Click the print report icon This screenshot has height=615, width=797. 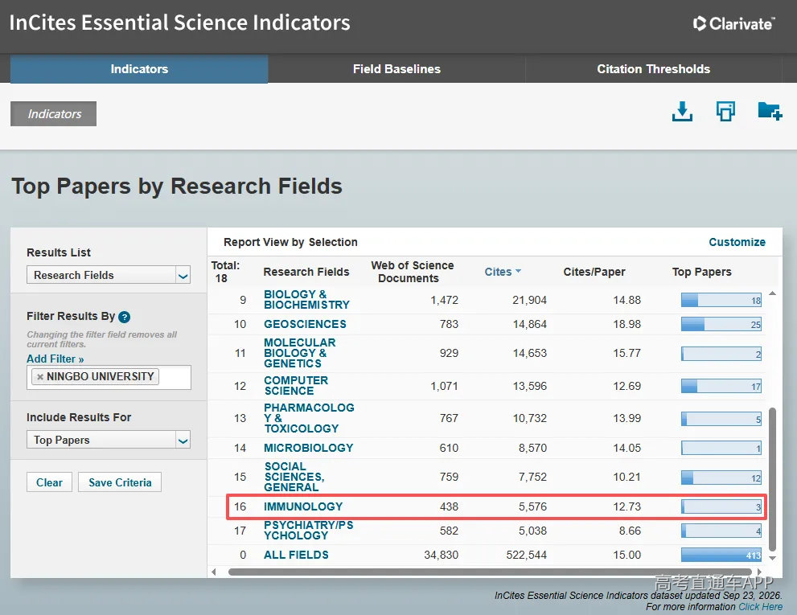click(x=725, y=111)
